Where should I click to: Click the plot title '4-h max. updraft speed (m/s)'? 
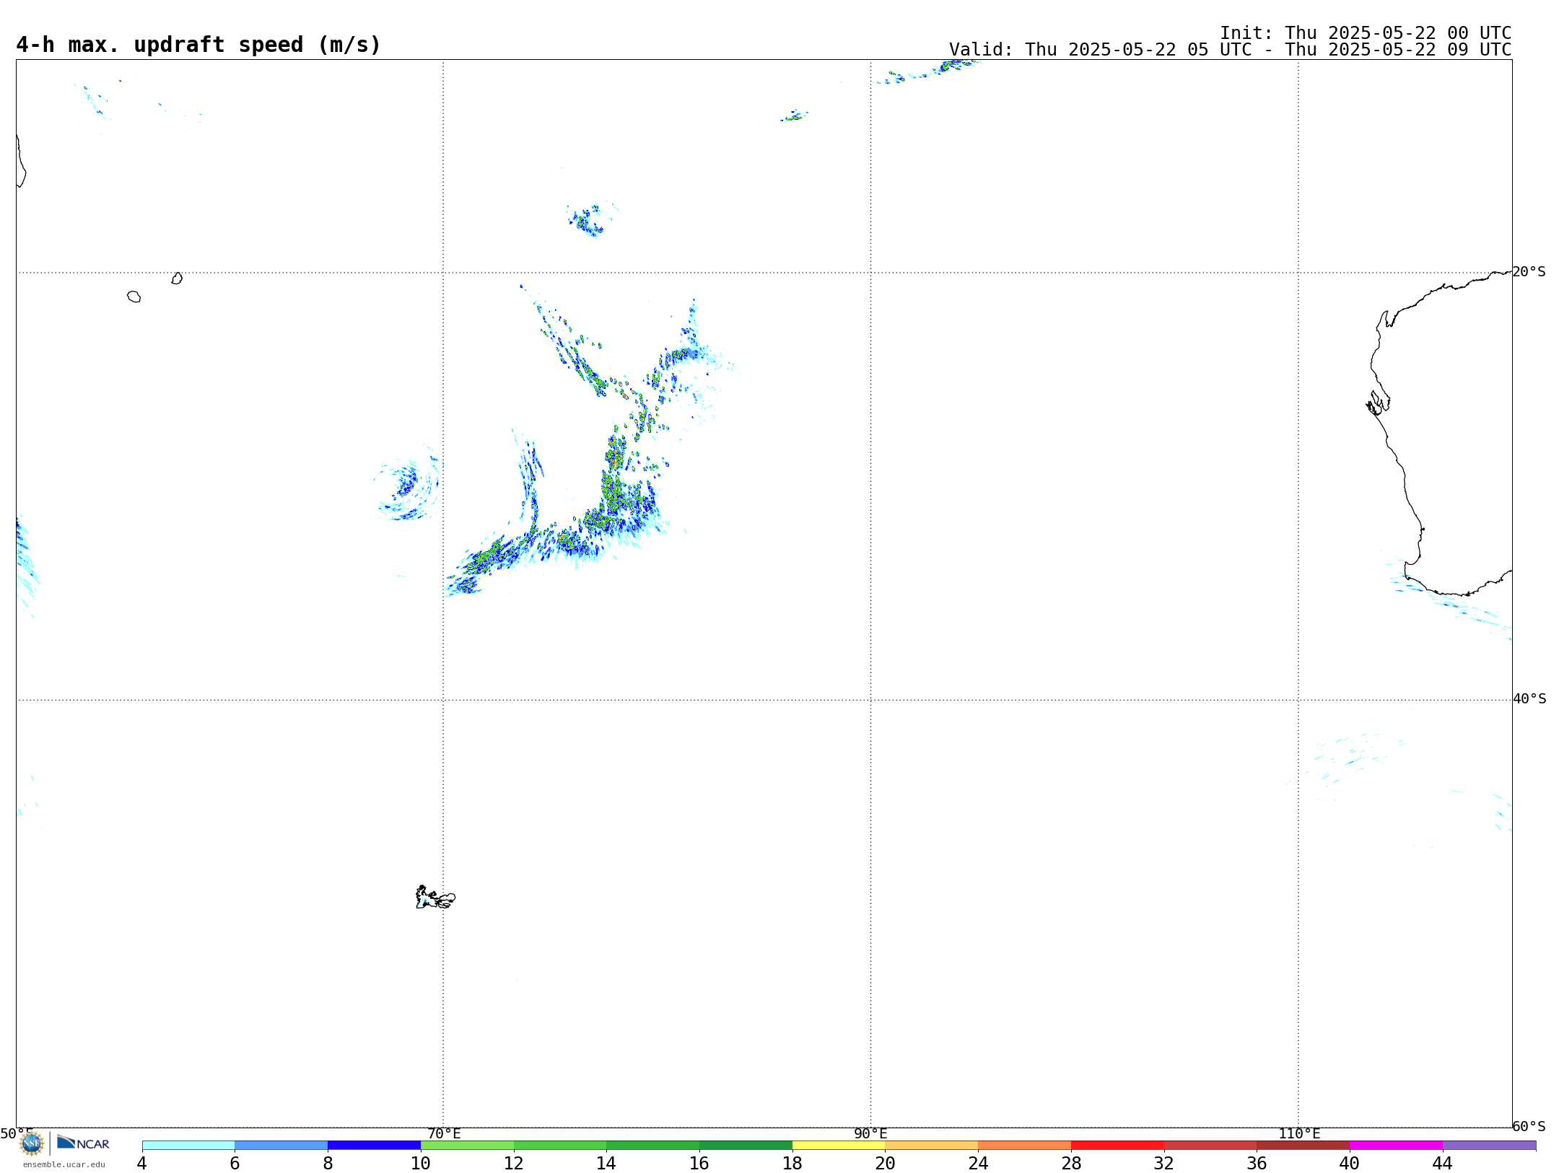198,45
